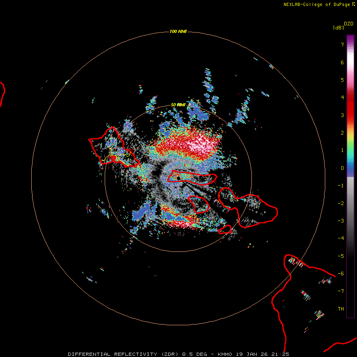Click the 4 value on the dB scale
This screenshot has width=357, height=357.
click(342, 98)
